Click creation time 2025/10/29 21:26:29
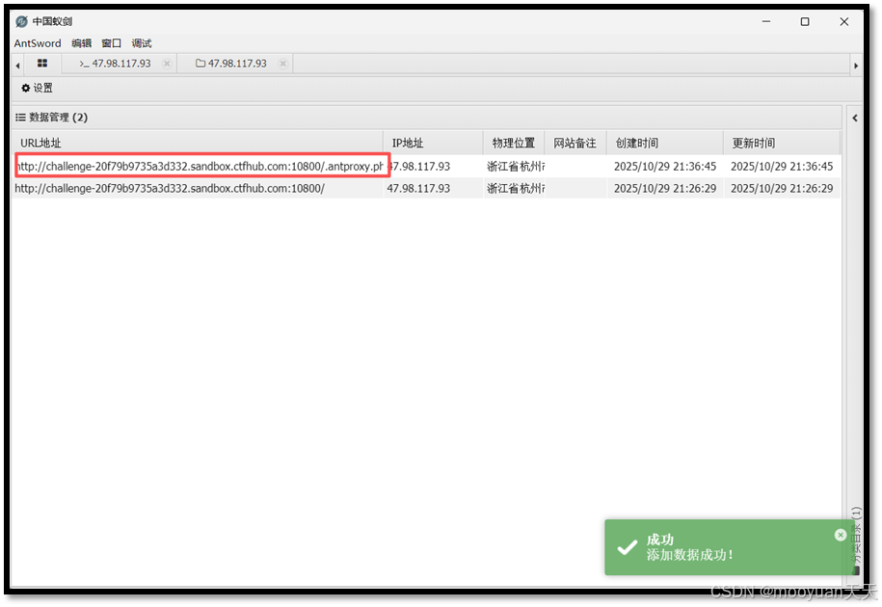The width and height of the screenshot is (882, 607). point(665,188)
